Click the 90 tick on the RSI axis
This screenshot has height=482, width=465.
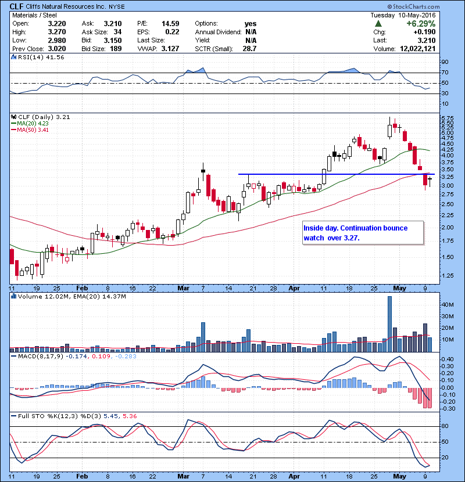click(x=445, y=62)
